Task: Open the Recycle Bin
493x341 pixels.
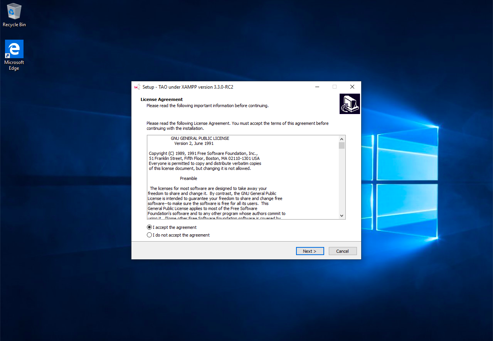Action: pos(14,12)
